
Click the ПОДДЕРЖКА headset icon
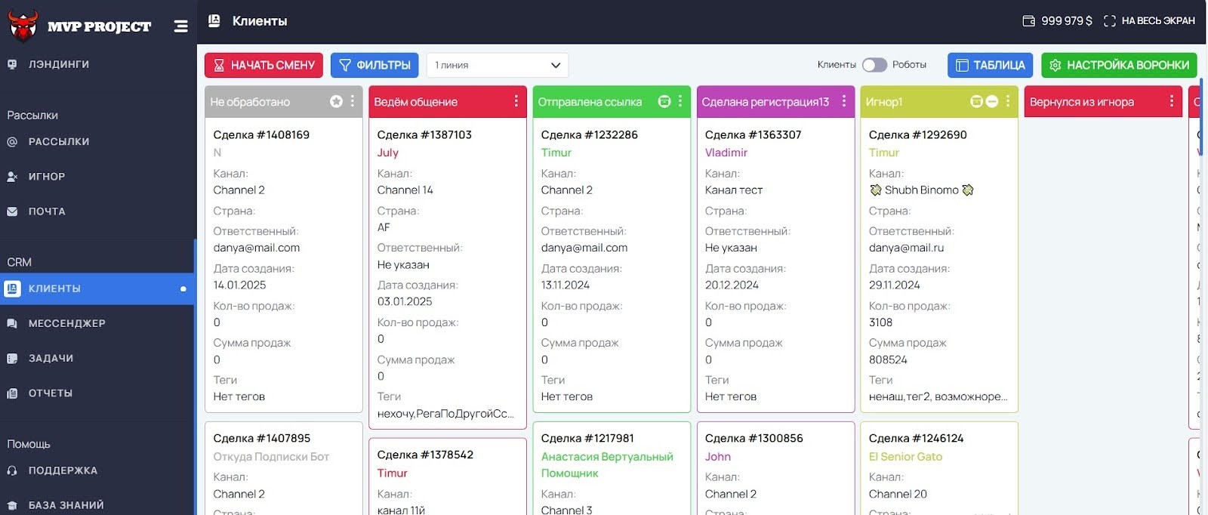click(12, 470)
